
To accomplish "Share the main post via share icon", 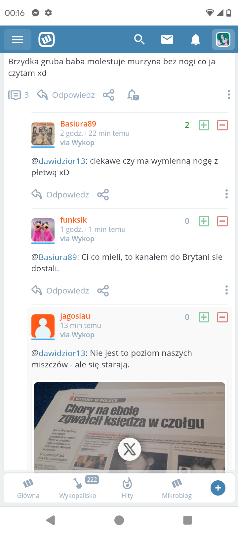I will (x=109, y=95).
